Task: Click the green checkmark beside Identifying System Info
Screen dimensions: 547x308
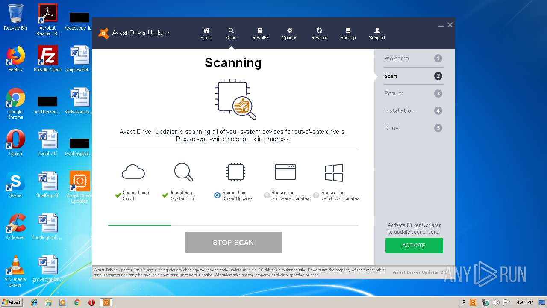Action: click(x=165, y=195)
